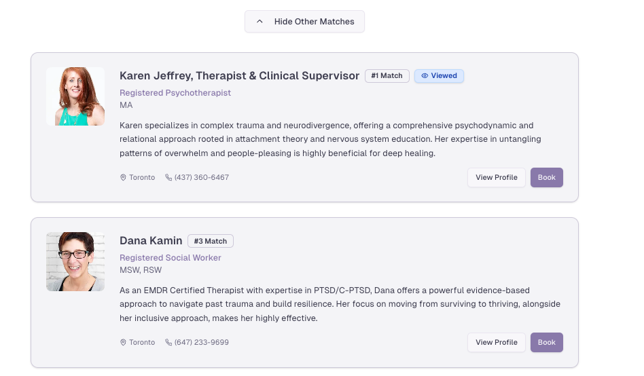Image resolution: width=644 pixels, height=376 pixels.
Task: Click Karen Jeffrey's Toronto location pin icon
Action: click(123, 178)
